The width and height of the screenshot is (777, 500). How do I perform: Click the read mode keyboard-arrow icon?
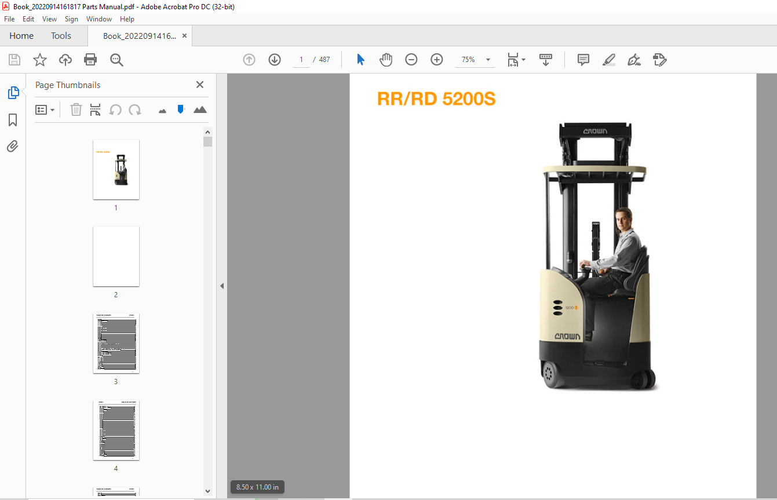tap(546, 60)
